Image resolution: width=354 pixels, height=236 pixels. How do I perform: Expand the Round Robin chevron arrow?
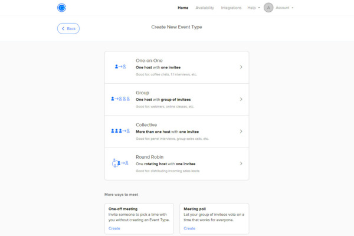point(241,163)
